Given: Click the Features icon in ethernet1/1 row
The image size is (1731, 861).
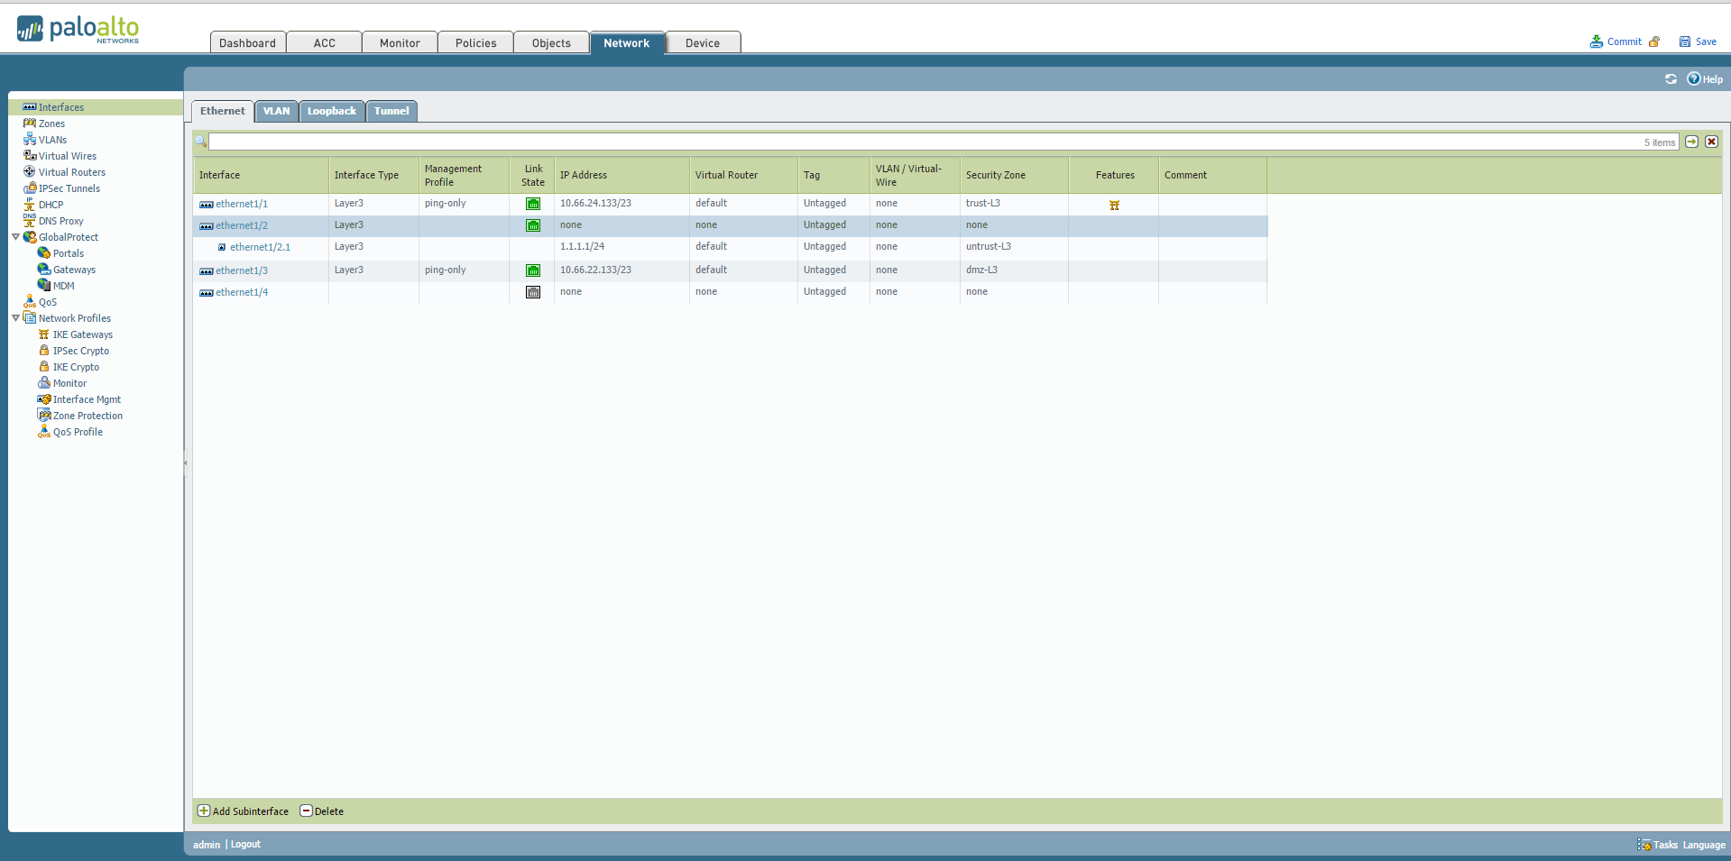Looking at the screenshot, I should (1114, 206).
